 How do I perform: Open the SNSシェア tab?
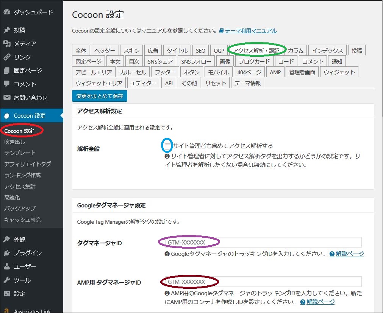point(160,61)
